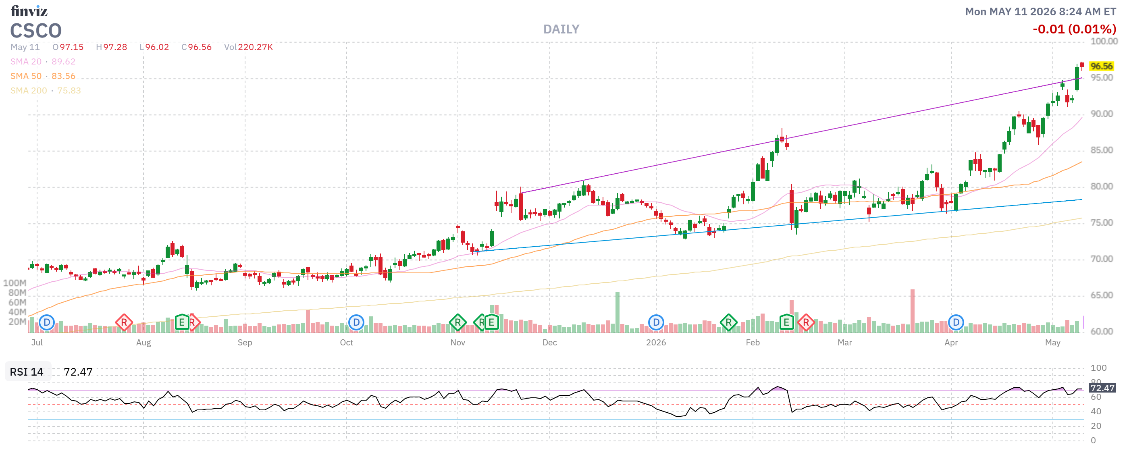Open the green earnings E marker in November

coord(491,323)
